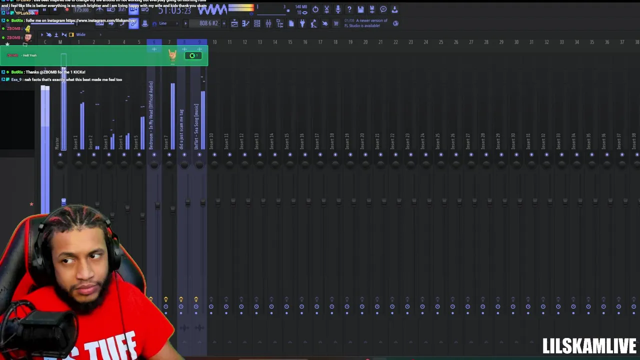Click the red star icon near Master
The image size is (640, 360).
[x=31, y=204]
